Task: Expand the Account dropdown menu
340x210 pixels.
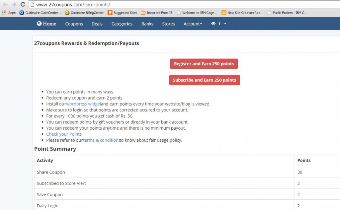Action: tap(193, 24)
